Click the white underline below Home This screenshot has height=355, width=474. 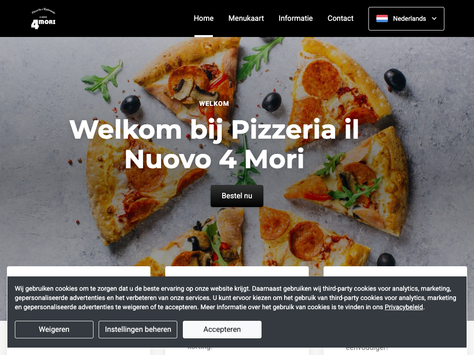pyautogui.click(x=204, y=36)
